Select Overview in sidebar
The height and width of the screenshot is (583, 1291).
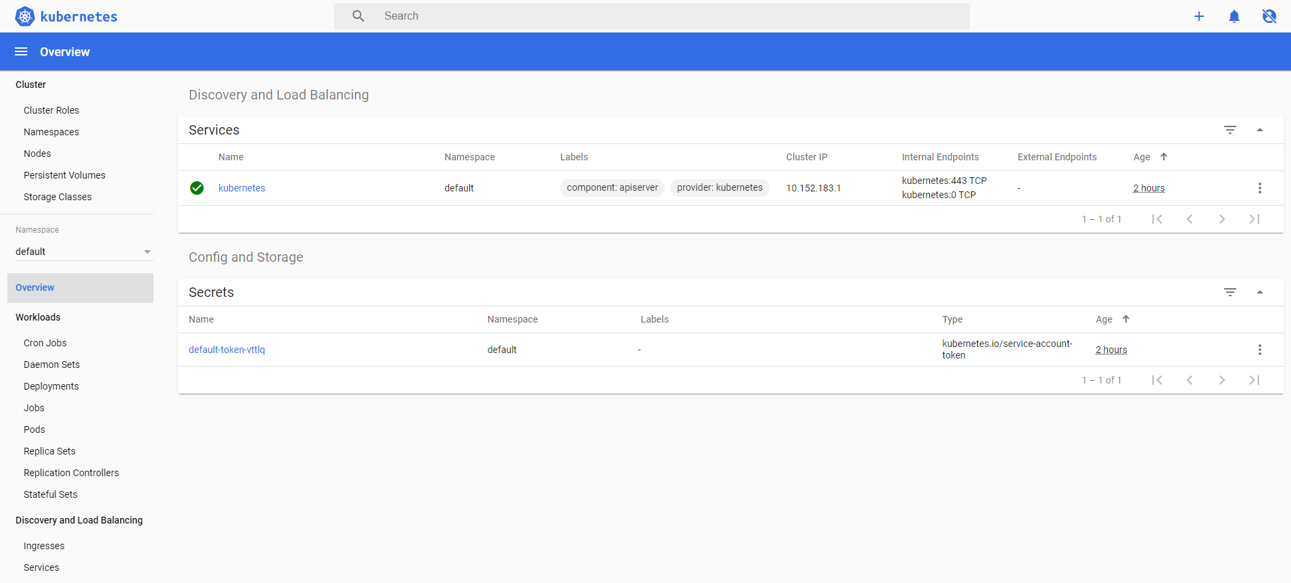[80, 288]
